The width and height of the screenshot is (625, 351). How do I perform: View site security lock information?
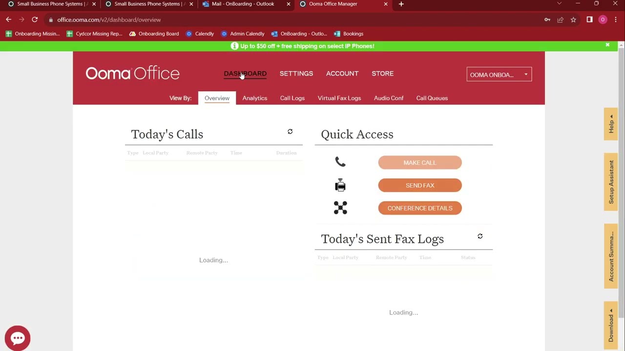51,19
